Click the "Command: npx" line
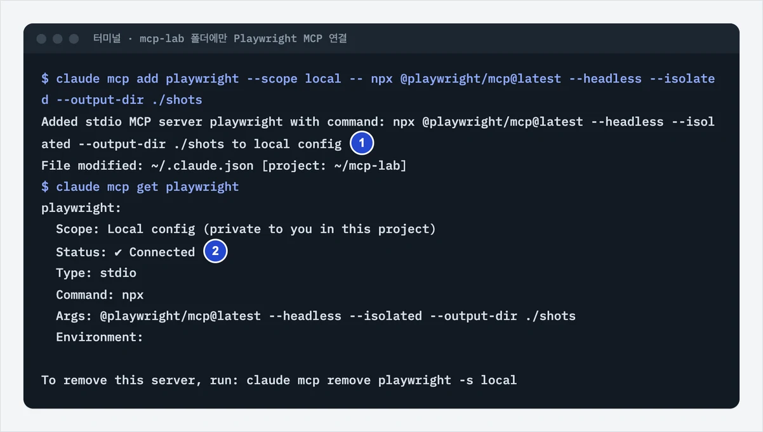This screenshot has width=763, height=432. (100, 294)
